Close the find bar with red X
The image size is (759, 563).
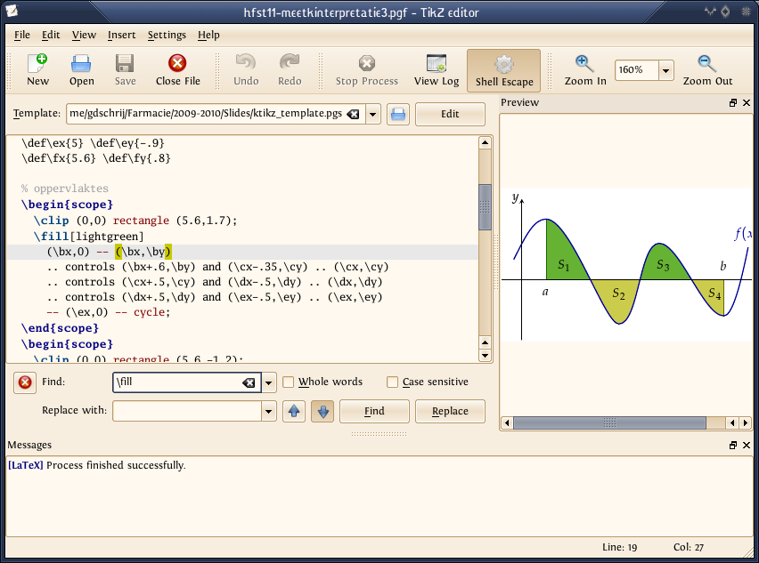pos(25,382)
